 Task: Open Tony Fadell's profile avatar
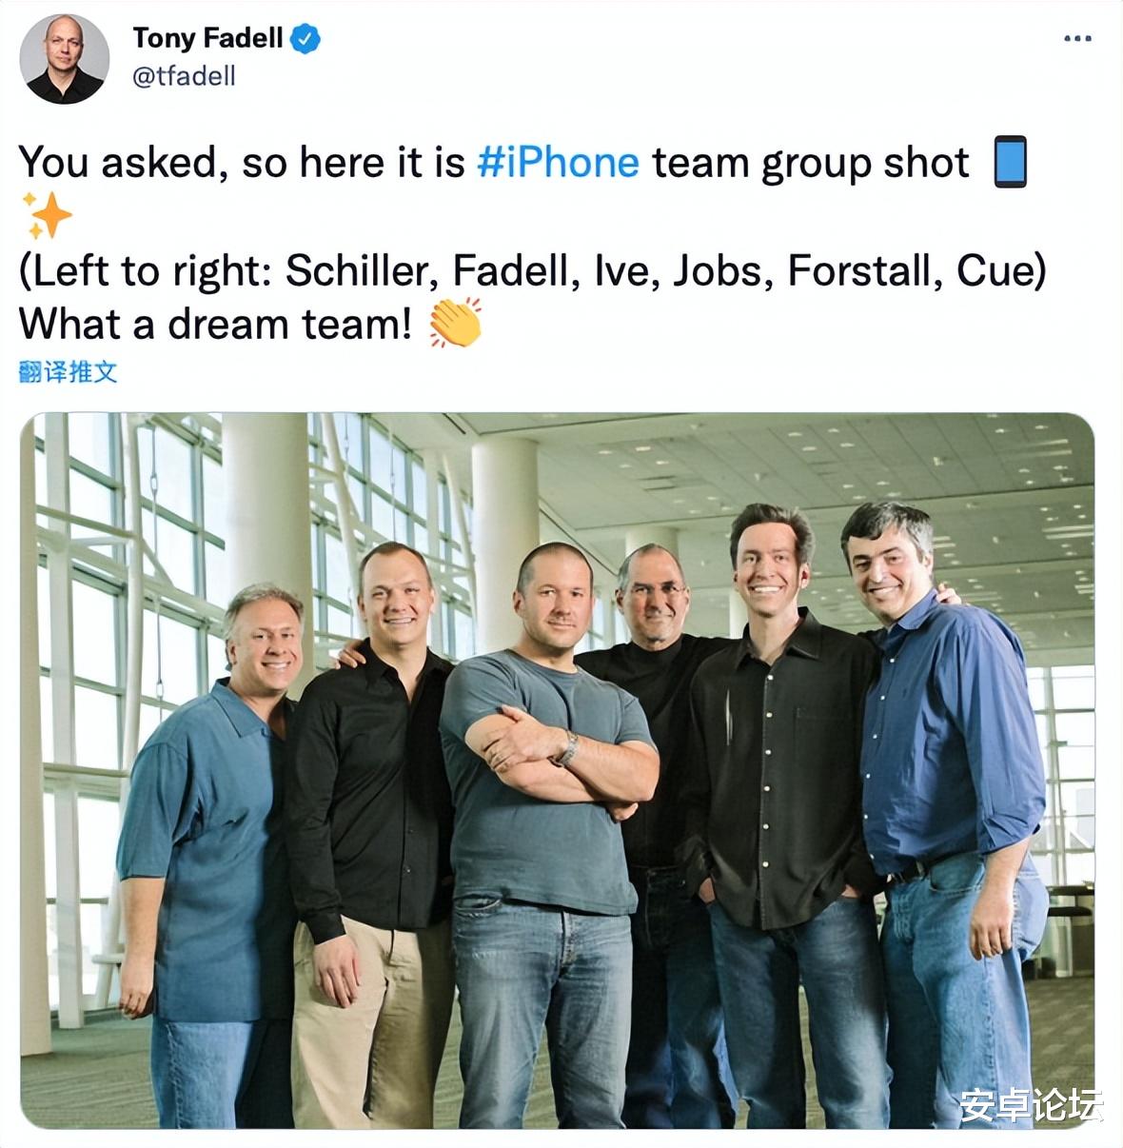pos(64,59)
